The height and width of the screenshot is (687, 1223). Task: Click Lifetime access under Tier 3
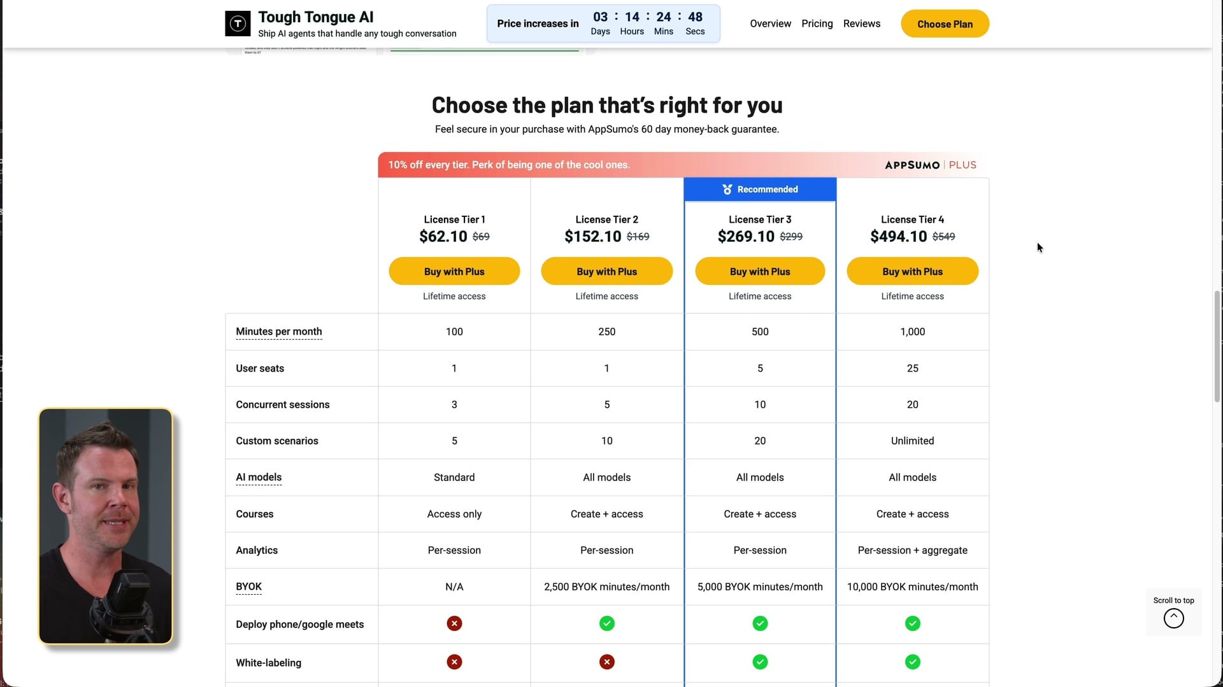click(x=760, y=296)
